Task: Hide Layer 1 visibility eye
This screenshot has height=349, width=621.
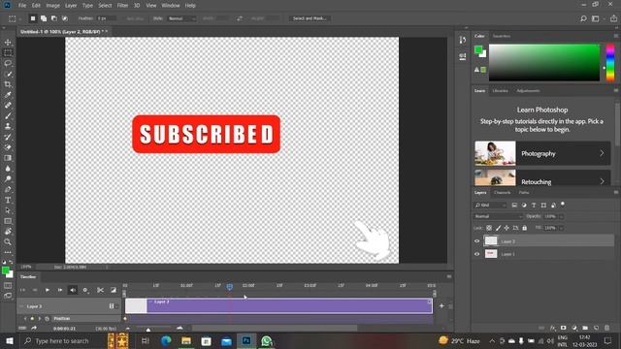Action: point(476,254)
